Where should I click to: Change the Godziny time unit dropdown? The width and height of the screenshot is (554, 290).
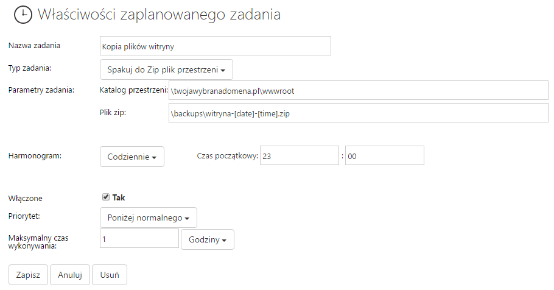coord(208,239)
